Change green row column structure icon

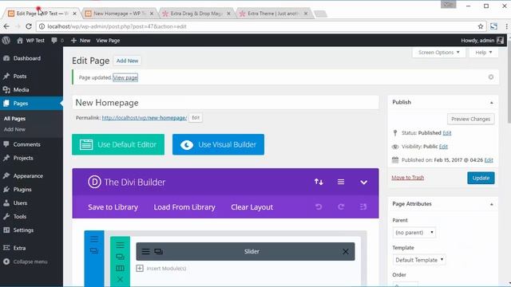(x=120, y=268)
